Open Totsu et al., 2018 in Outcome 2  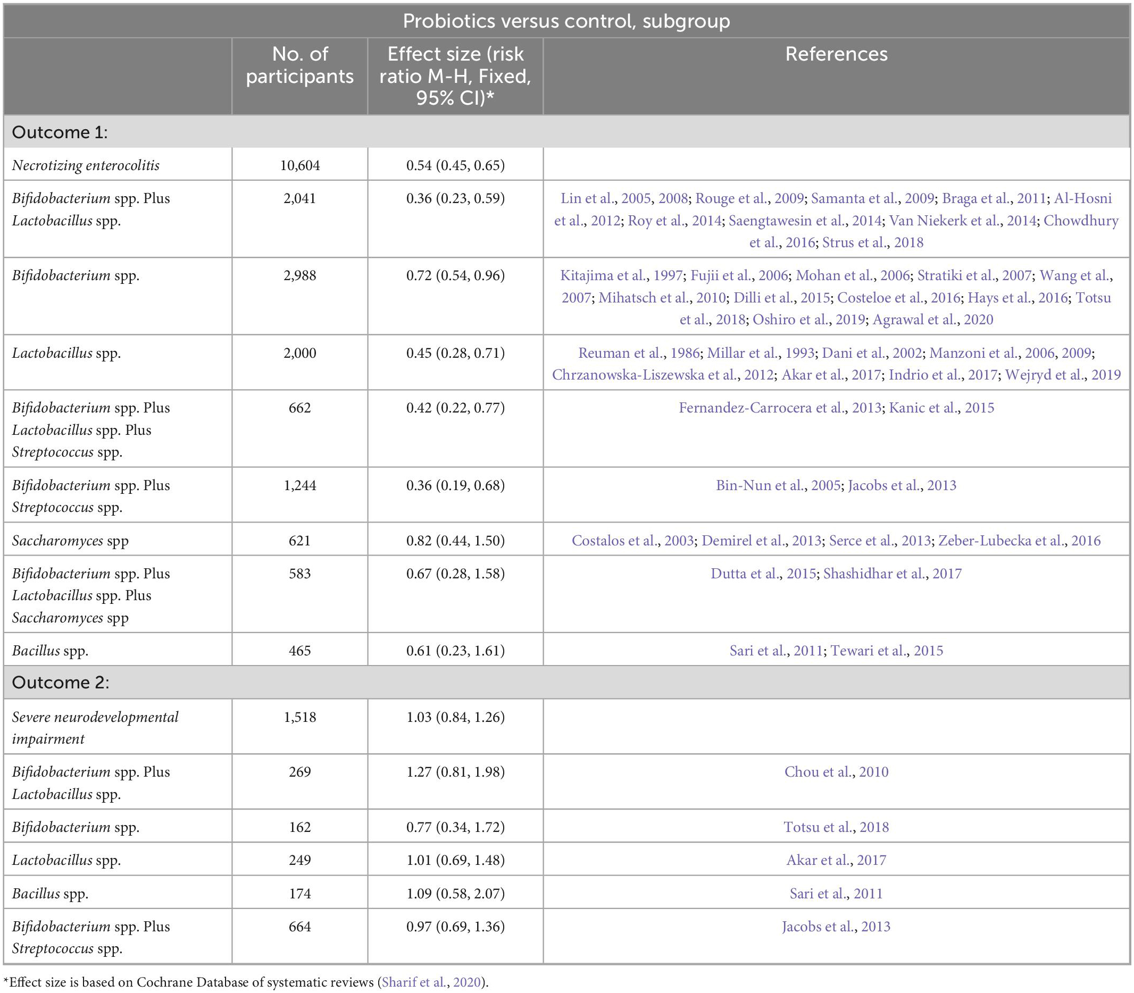tap(836, 827)
